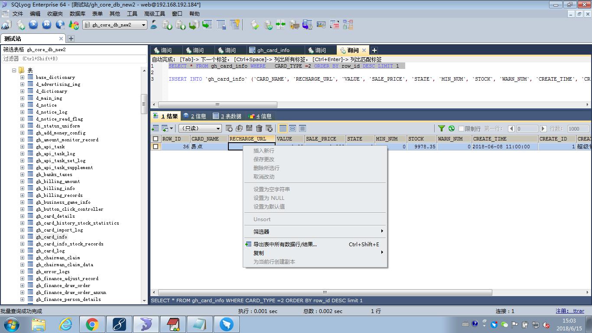Add a new connection tab beside 测试站
The width and height of the screenshot is (592, 333).
point(71,39)
